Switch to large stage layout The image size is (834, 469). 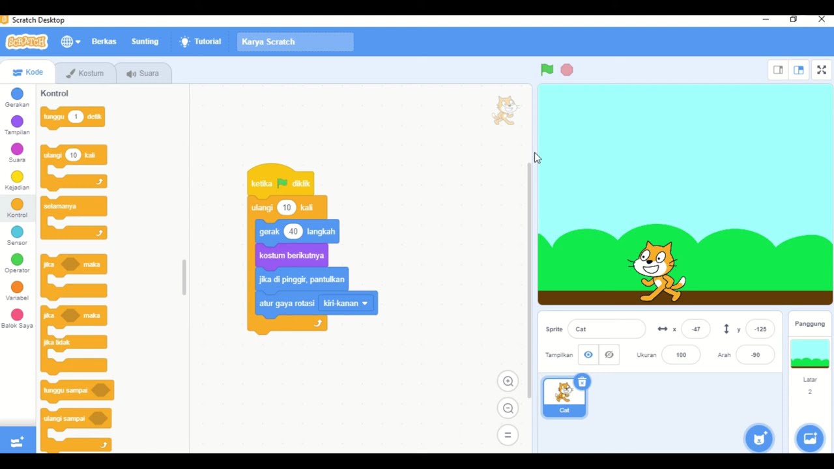799,70
